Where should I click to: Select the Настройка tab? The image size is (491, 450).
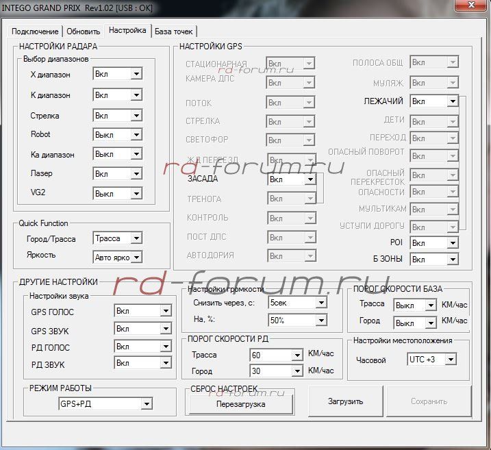coord(127,30)
